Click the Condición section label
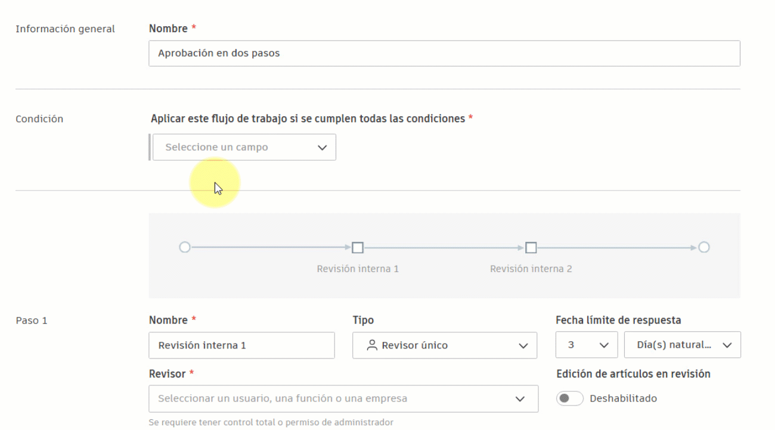 39,119
